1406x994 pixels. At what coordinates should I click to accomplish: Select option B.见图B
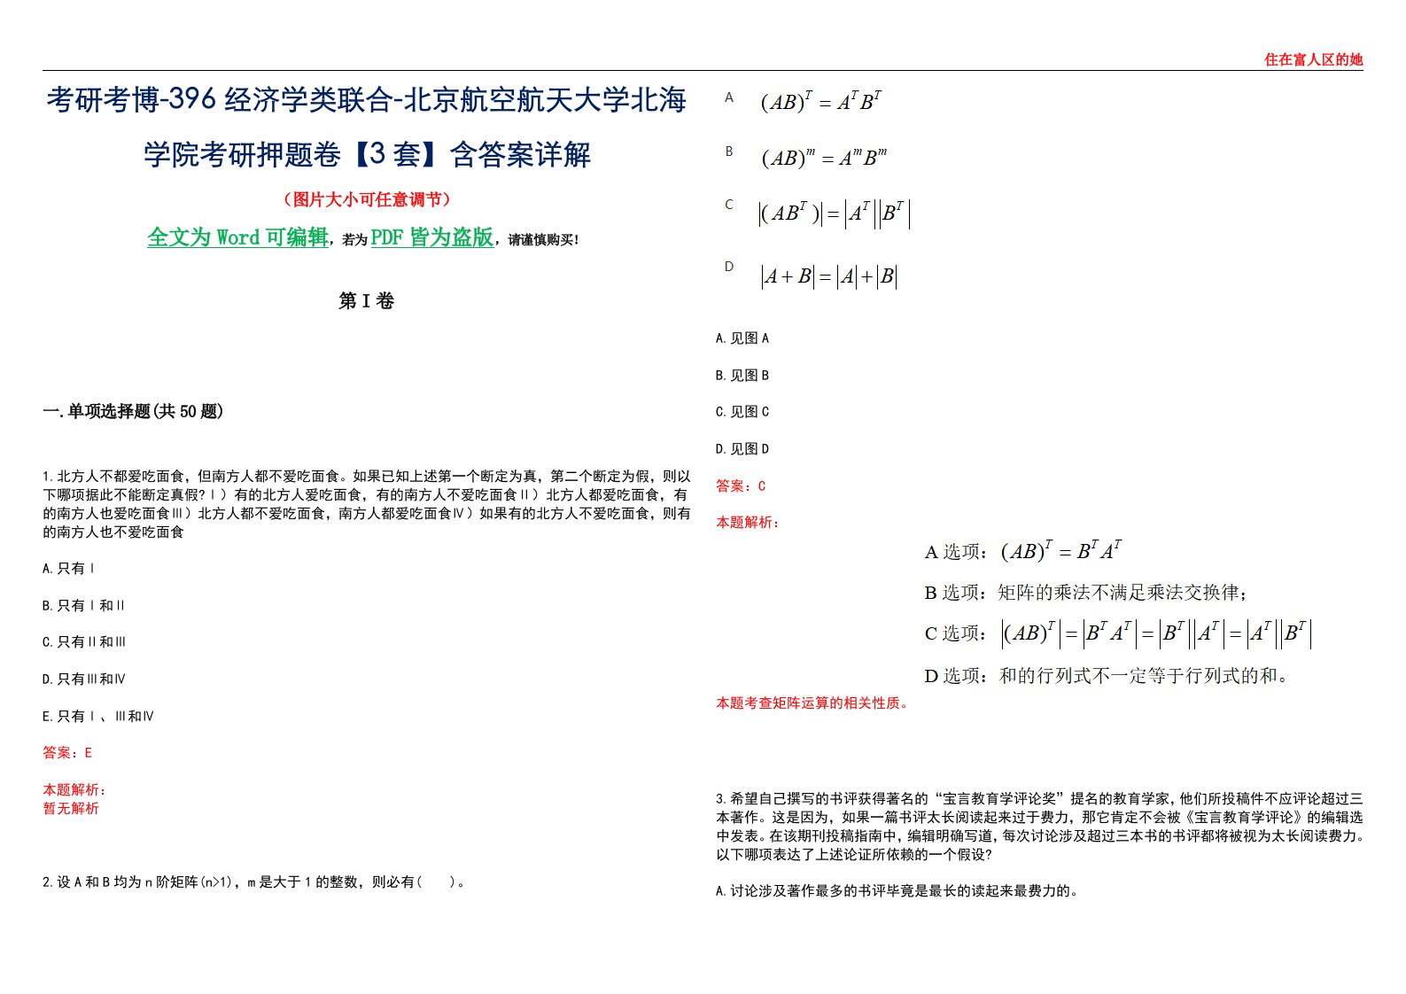[742, 376]
